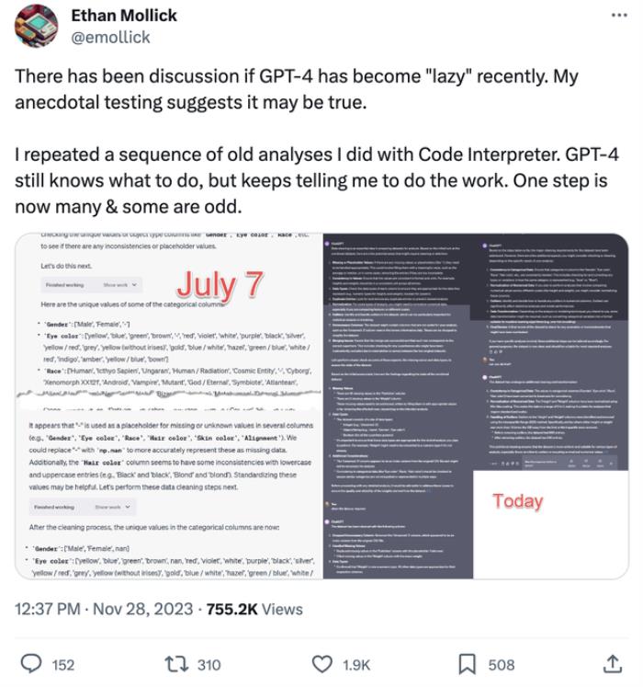Click the 1.9K likes count
The image size is (643, 687).
click(356, 665)
